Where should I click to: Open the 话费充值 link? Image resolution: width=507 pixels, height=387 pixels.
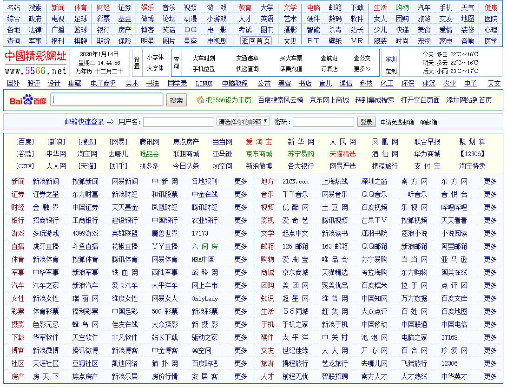(291, 69)
